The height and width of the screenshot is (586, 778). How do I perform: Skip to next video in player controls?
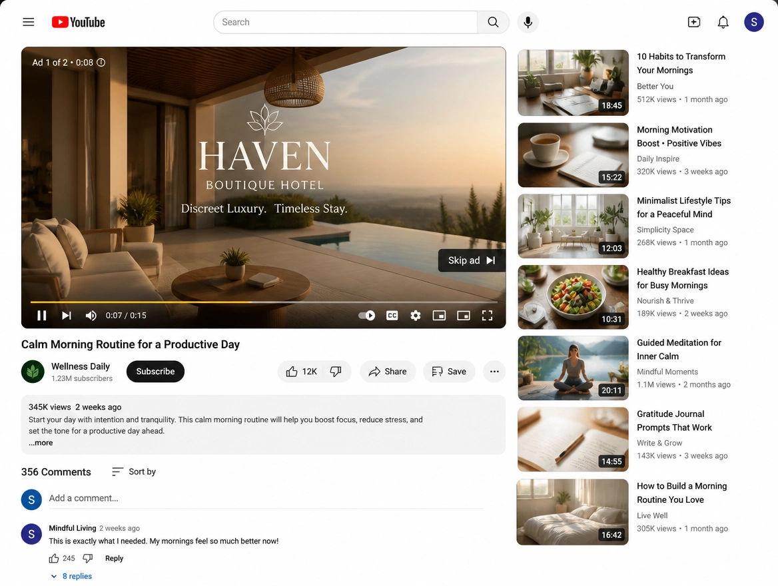click(67, 315)
